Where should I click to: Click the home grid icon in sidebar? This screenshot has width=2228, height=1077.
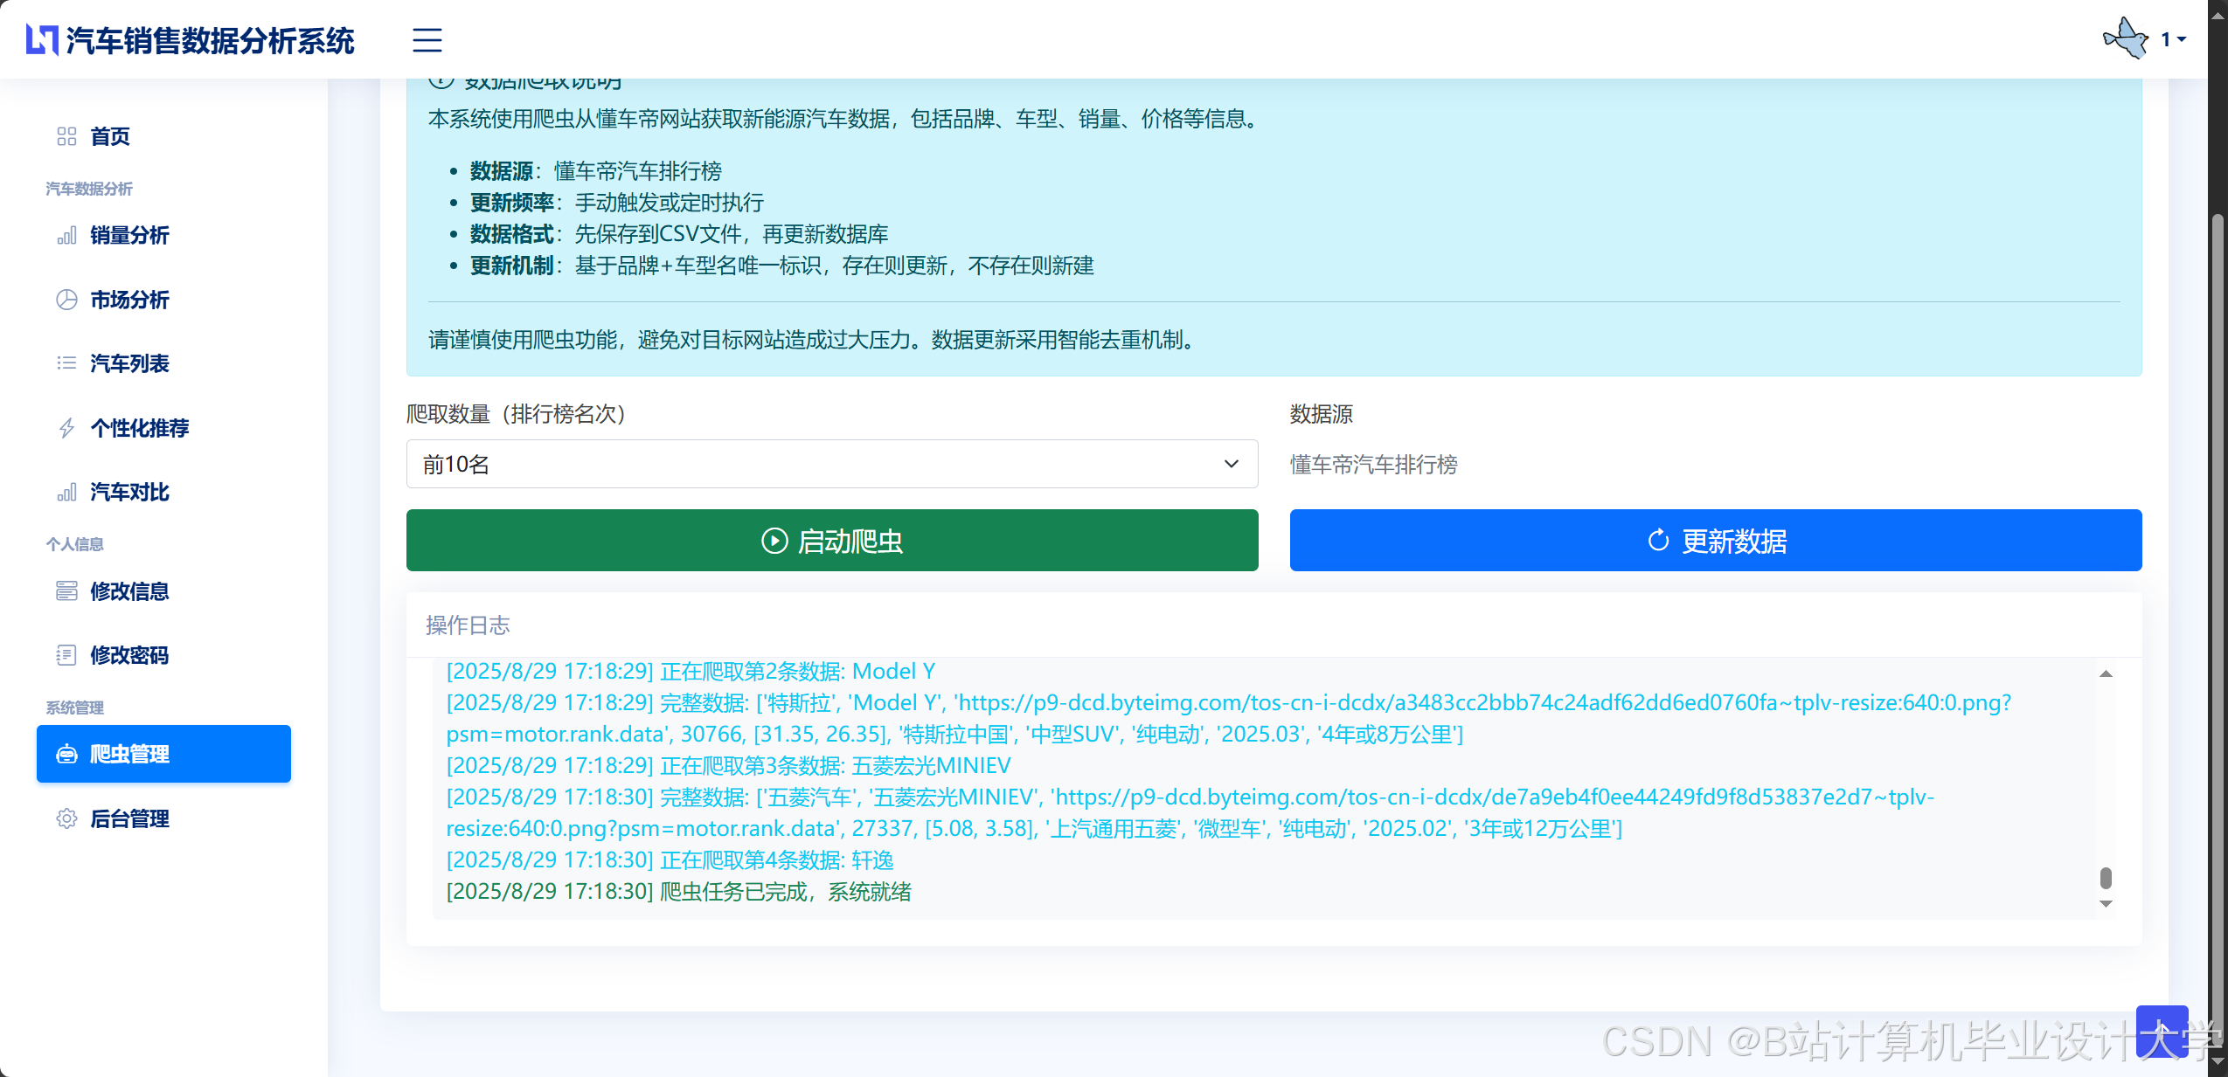(66, 136)
